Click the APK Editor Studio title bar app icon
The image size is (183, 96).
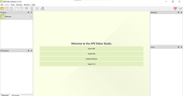1,2
